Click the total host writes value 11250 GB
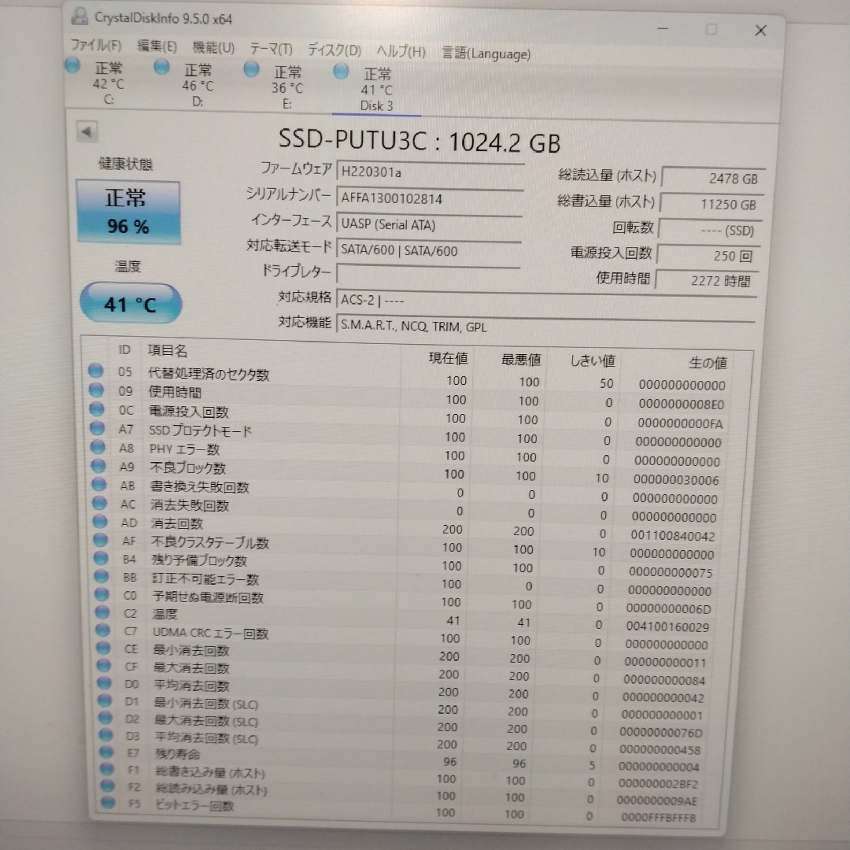The height and width of the screenshot is (850, 850). point(711,204)
